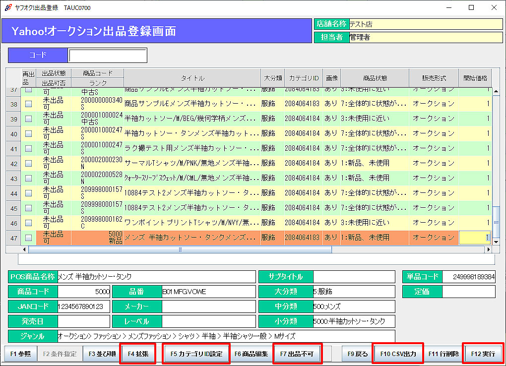Export using F10 CSV出力 button

[x=398, y=354]
